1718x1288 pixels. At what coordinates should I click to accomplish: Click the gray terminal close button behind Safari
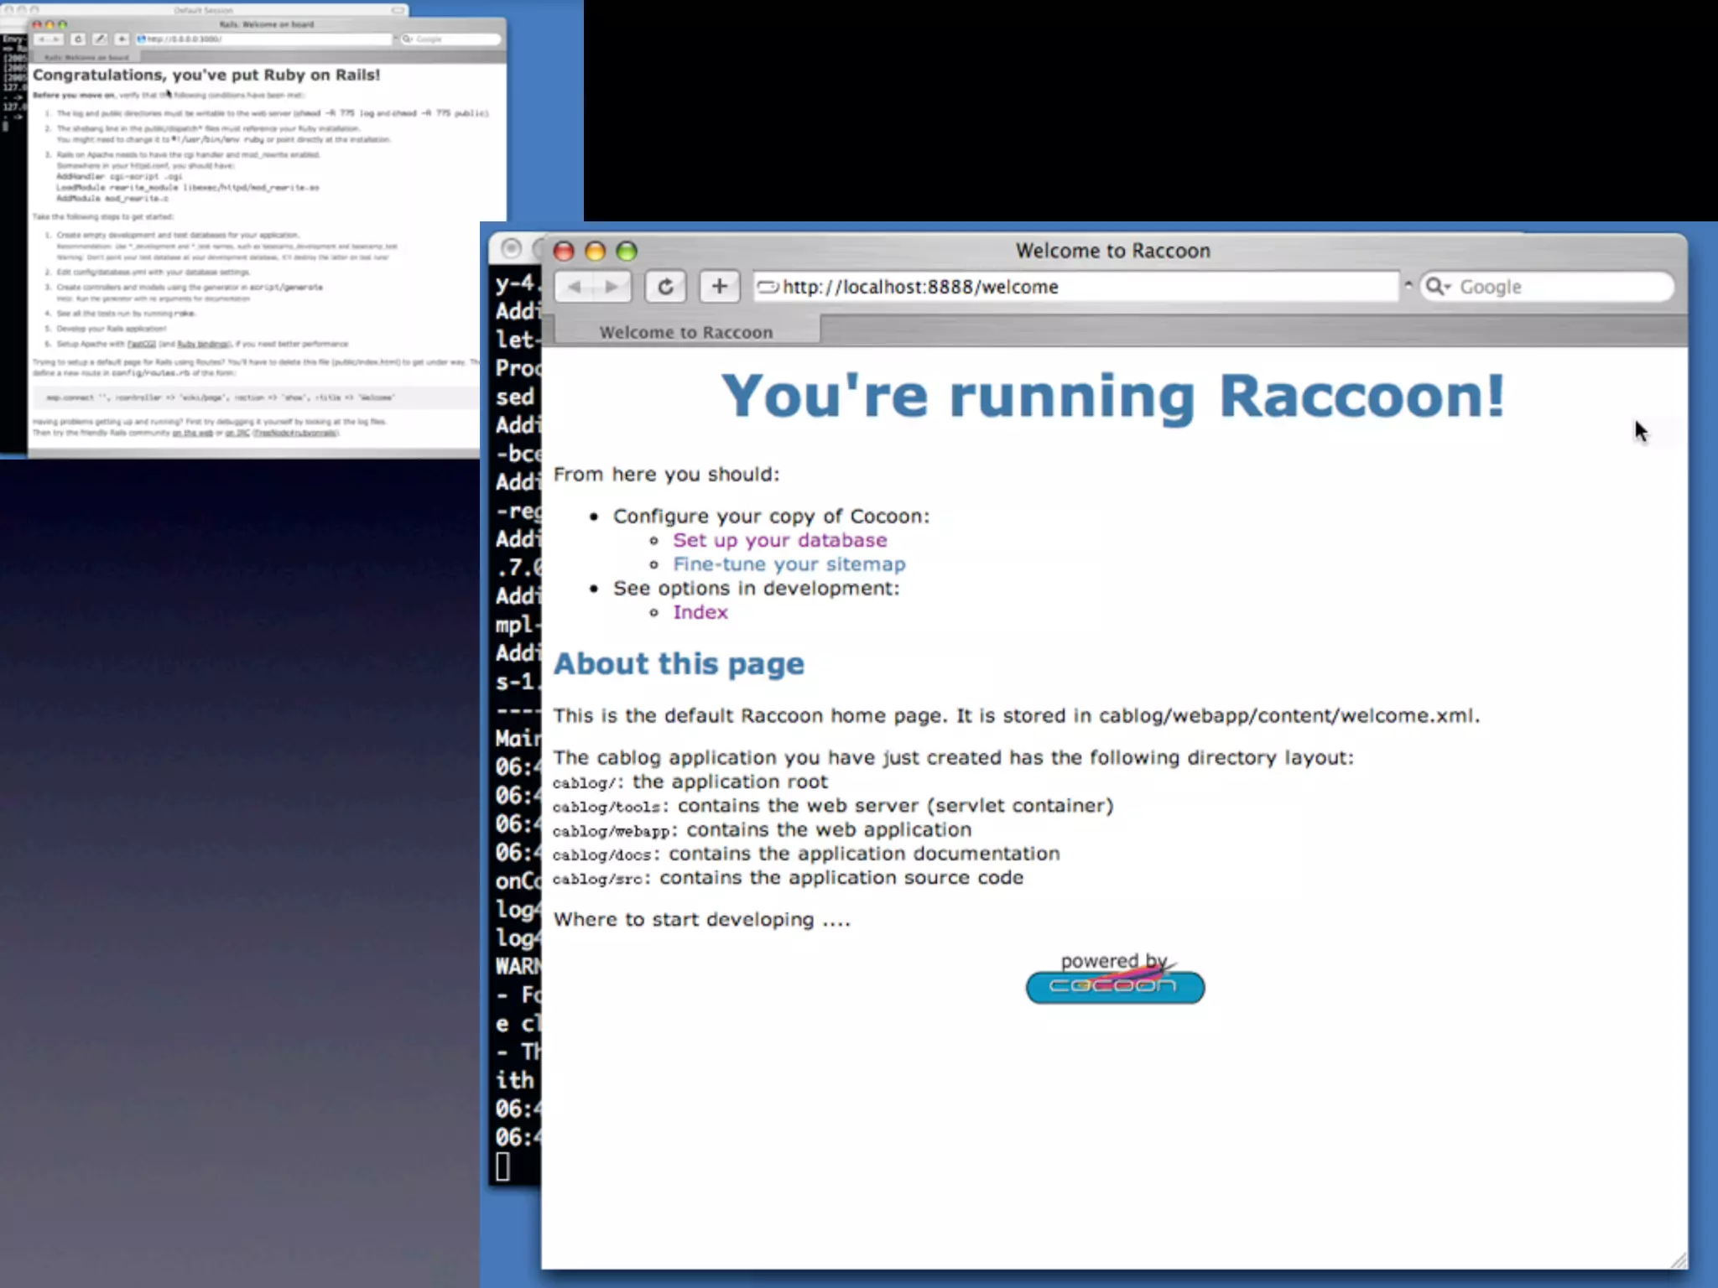[x=511, y=248]
